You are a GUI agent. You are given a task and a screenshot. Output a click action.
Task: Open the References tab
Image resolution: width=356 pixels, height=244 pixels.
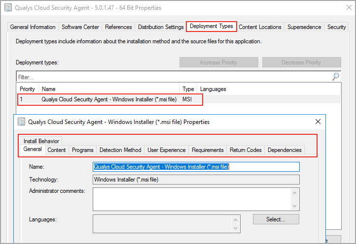118,27
